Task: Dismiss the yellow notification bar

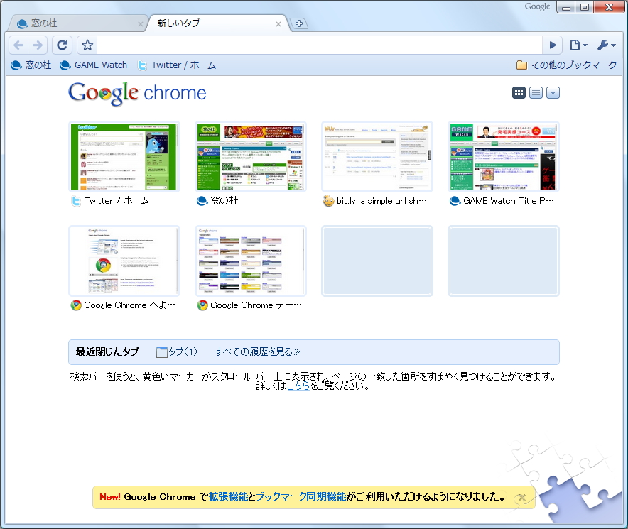Action: (x=521, y=497)
